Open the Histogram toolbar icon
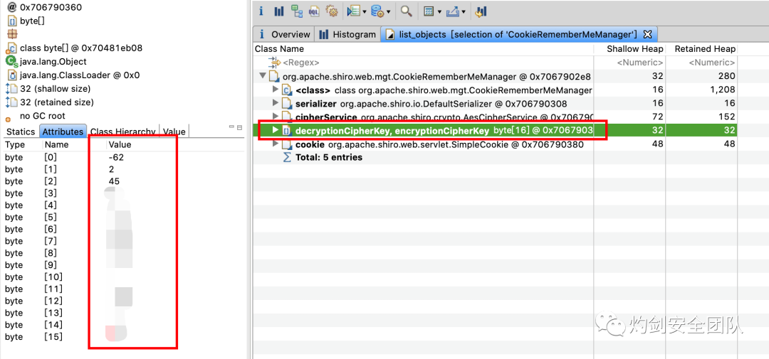This screenshot has width=769, height=359. click(x=278, y=11)
